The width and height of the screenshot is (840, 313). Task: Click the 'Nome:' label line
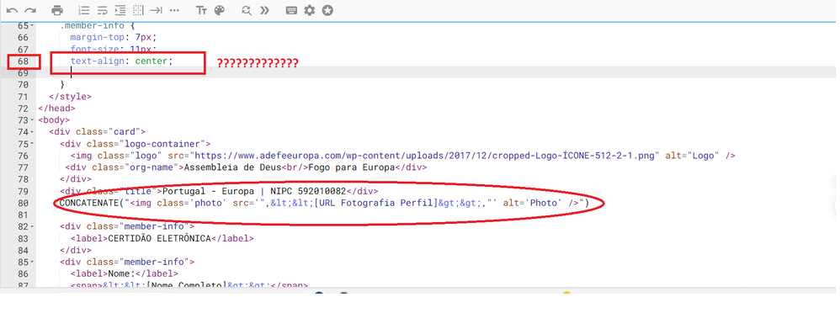(x=124, y=273)
